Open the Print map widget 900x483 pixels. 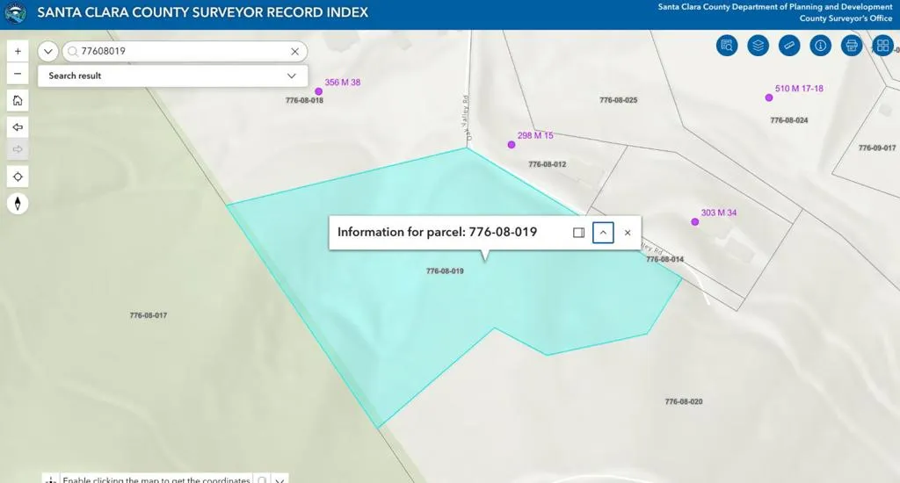(851, 46)
